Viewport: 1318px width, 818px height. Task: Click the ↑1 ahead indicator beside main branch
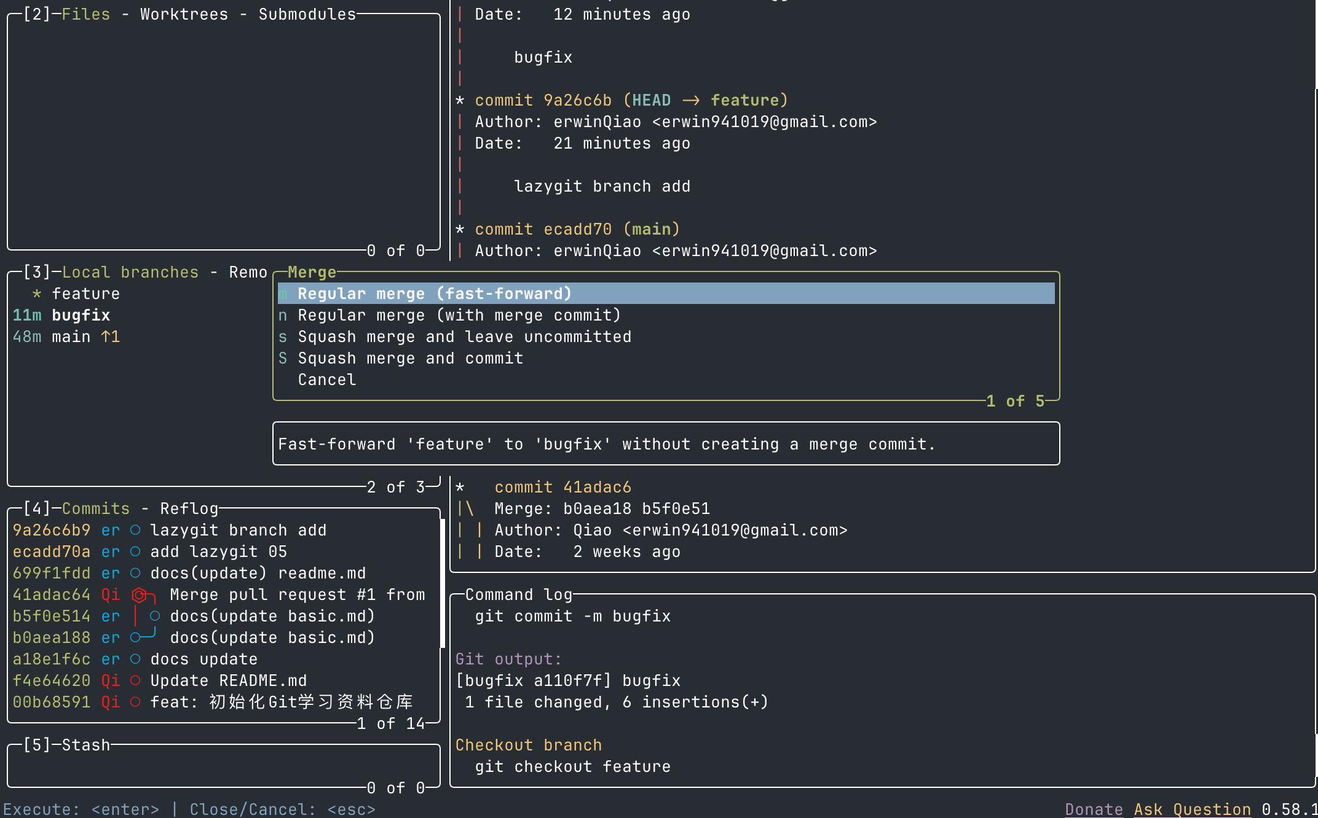(111, 337)
